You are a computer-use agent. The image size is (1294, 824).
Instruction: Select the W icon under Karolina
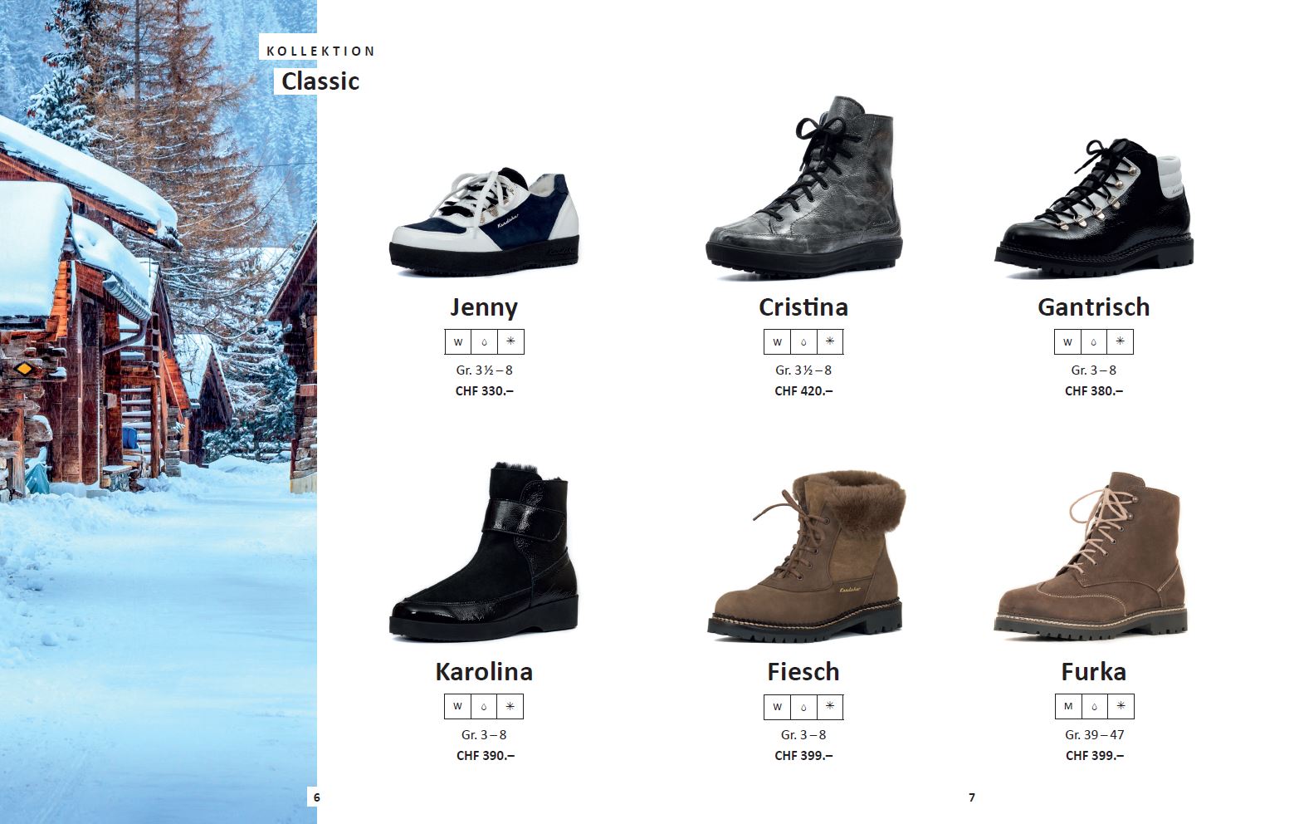point(457,706)
